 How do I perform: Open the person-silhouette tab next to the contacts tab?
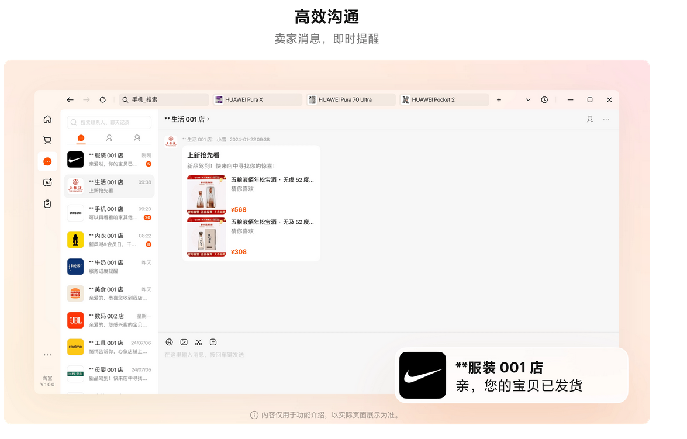tap(137, 138)
